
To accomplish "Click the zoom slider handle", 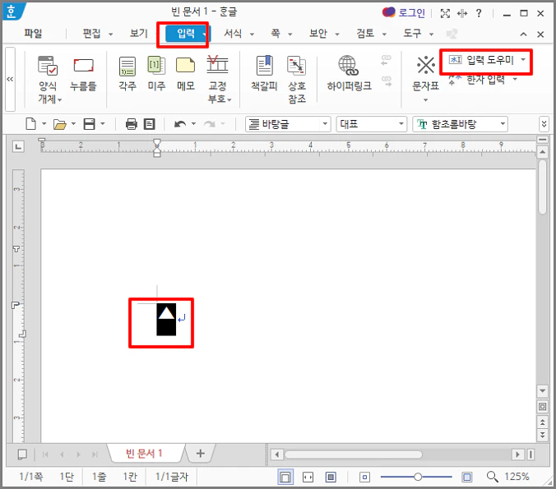I will (x=418, y=477).
